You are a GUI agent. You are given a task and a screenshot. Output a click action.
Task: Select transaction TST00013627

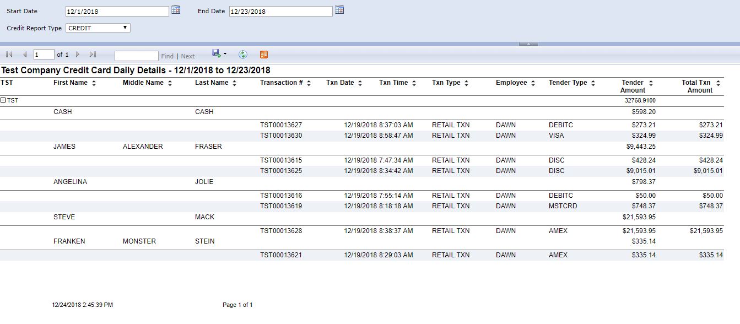coord(281,125)
